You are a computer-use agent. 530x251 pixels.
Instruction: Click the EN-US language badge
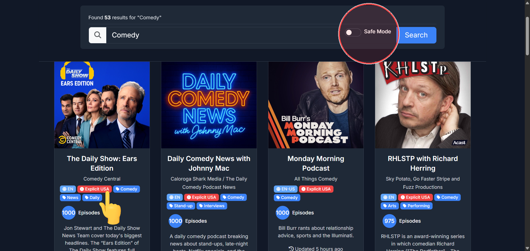[285, 189]
